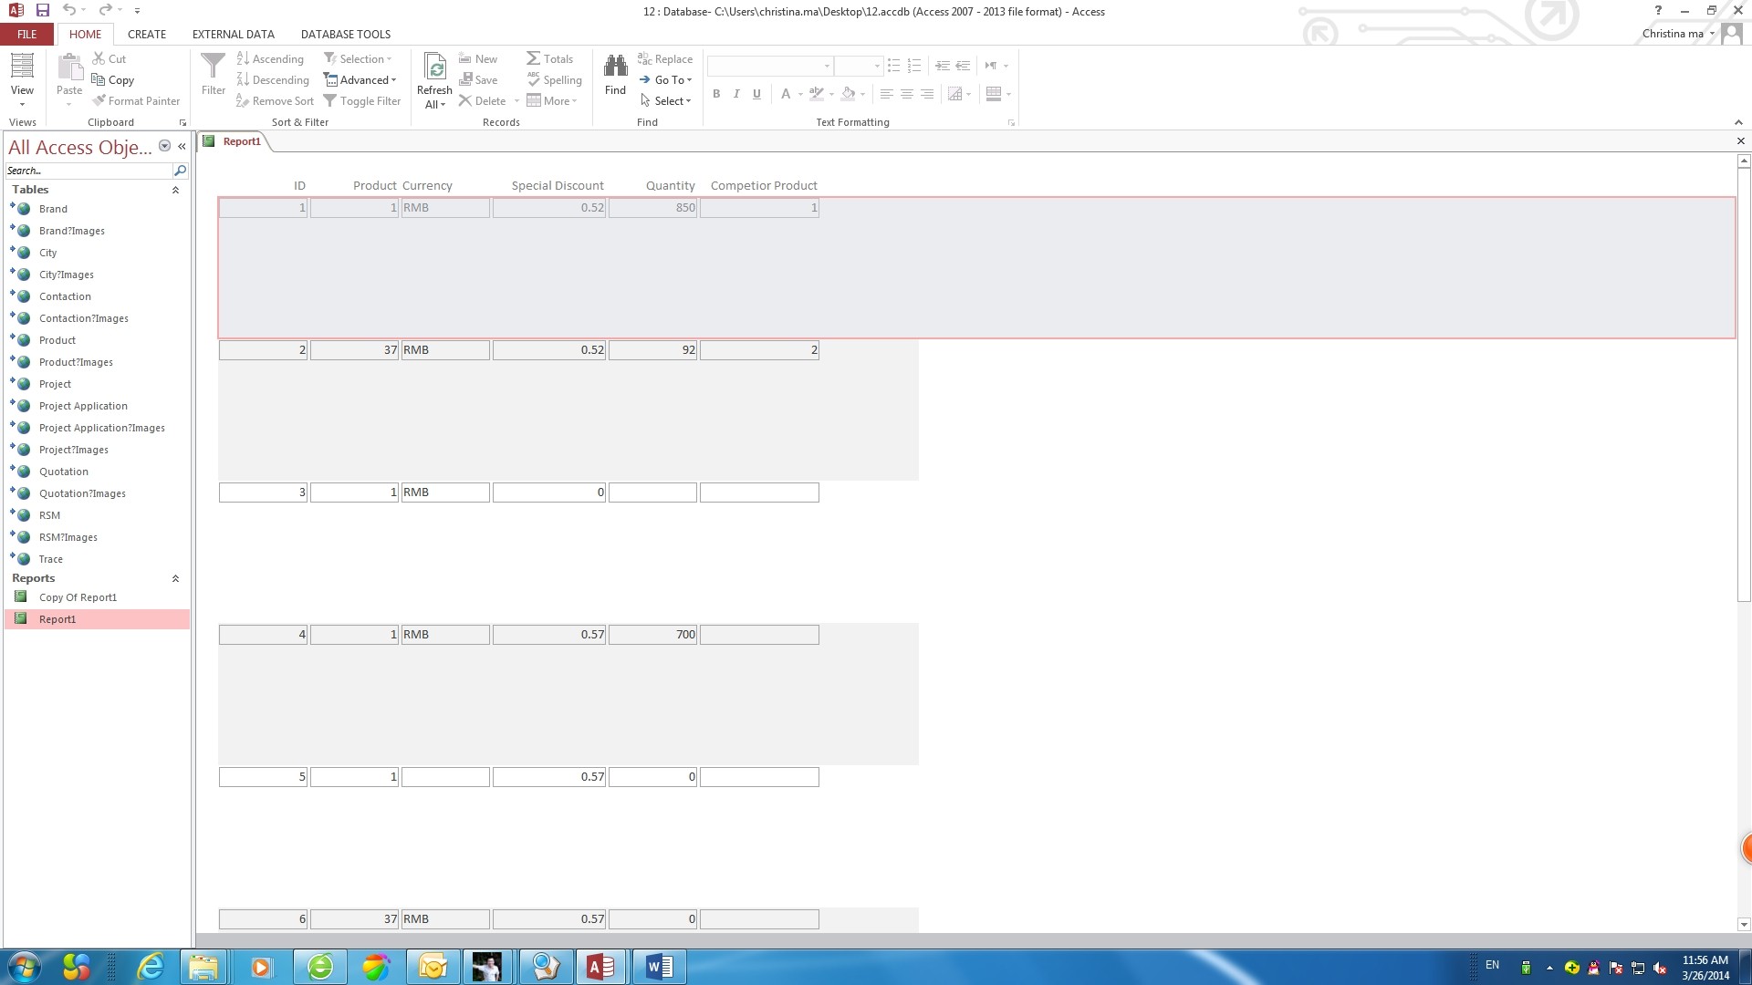This screenshot has height=985, width=1752.
Task: Center align text
Action: click(x=906, y=94)
